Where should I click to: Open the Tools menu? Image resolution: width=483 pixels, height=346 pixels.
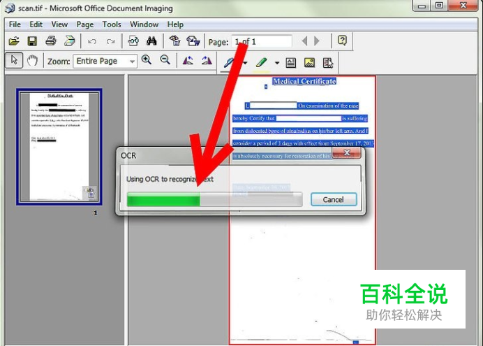coord(112,24)
